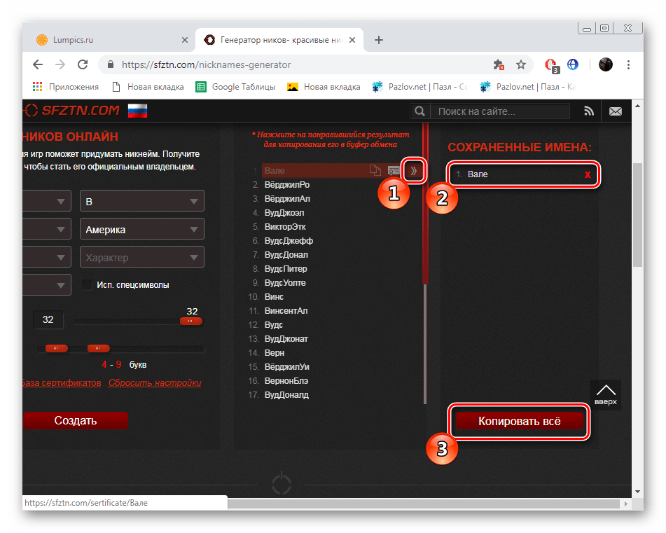Select the Генератор ников tab
This screenshot has height=533, width=666.
coord(280,40)
